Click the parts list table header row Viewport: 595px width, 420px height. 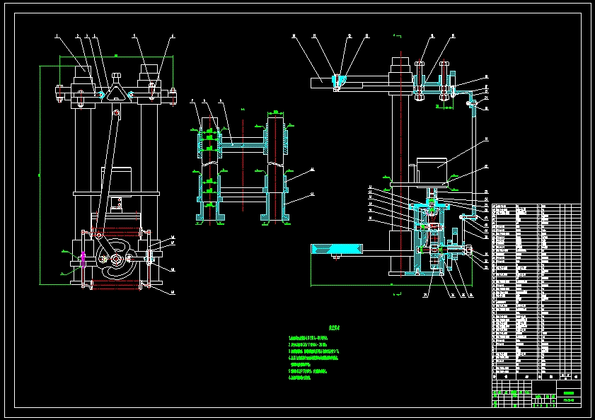pos(536,377)
